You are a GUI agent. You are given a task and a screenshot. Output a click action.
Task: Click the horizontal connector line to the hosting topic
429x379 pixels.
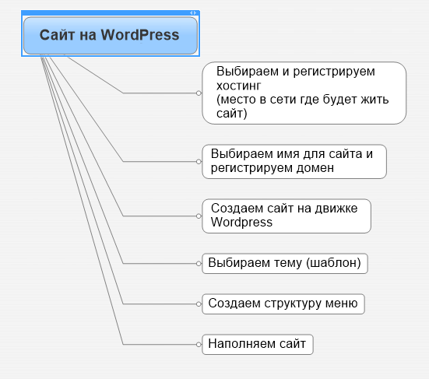[160, 93]
